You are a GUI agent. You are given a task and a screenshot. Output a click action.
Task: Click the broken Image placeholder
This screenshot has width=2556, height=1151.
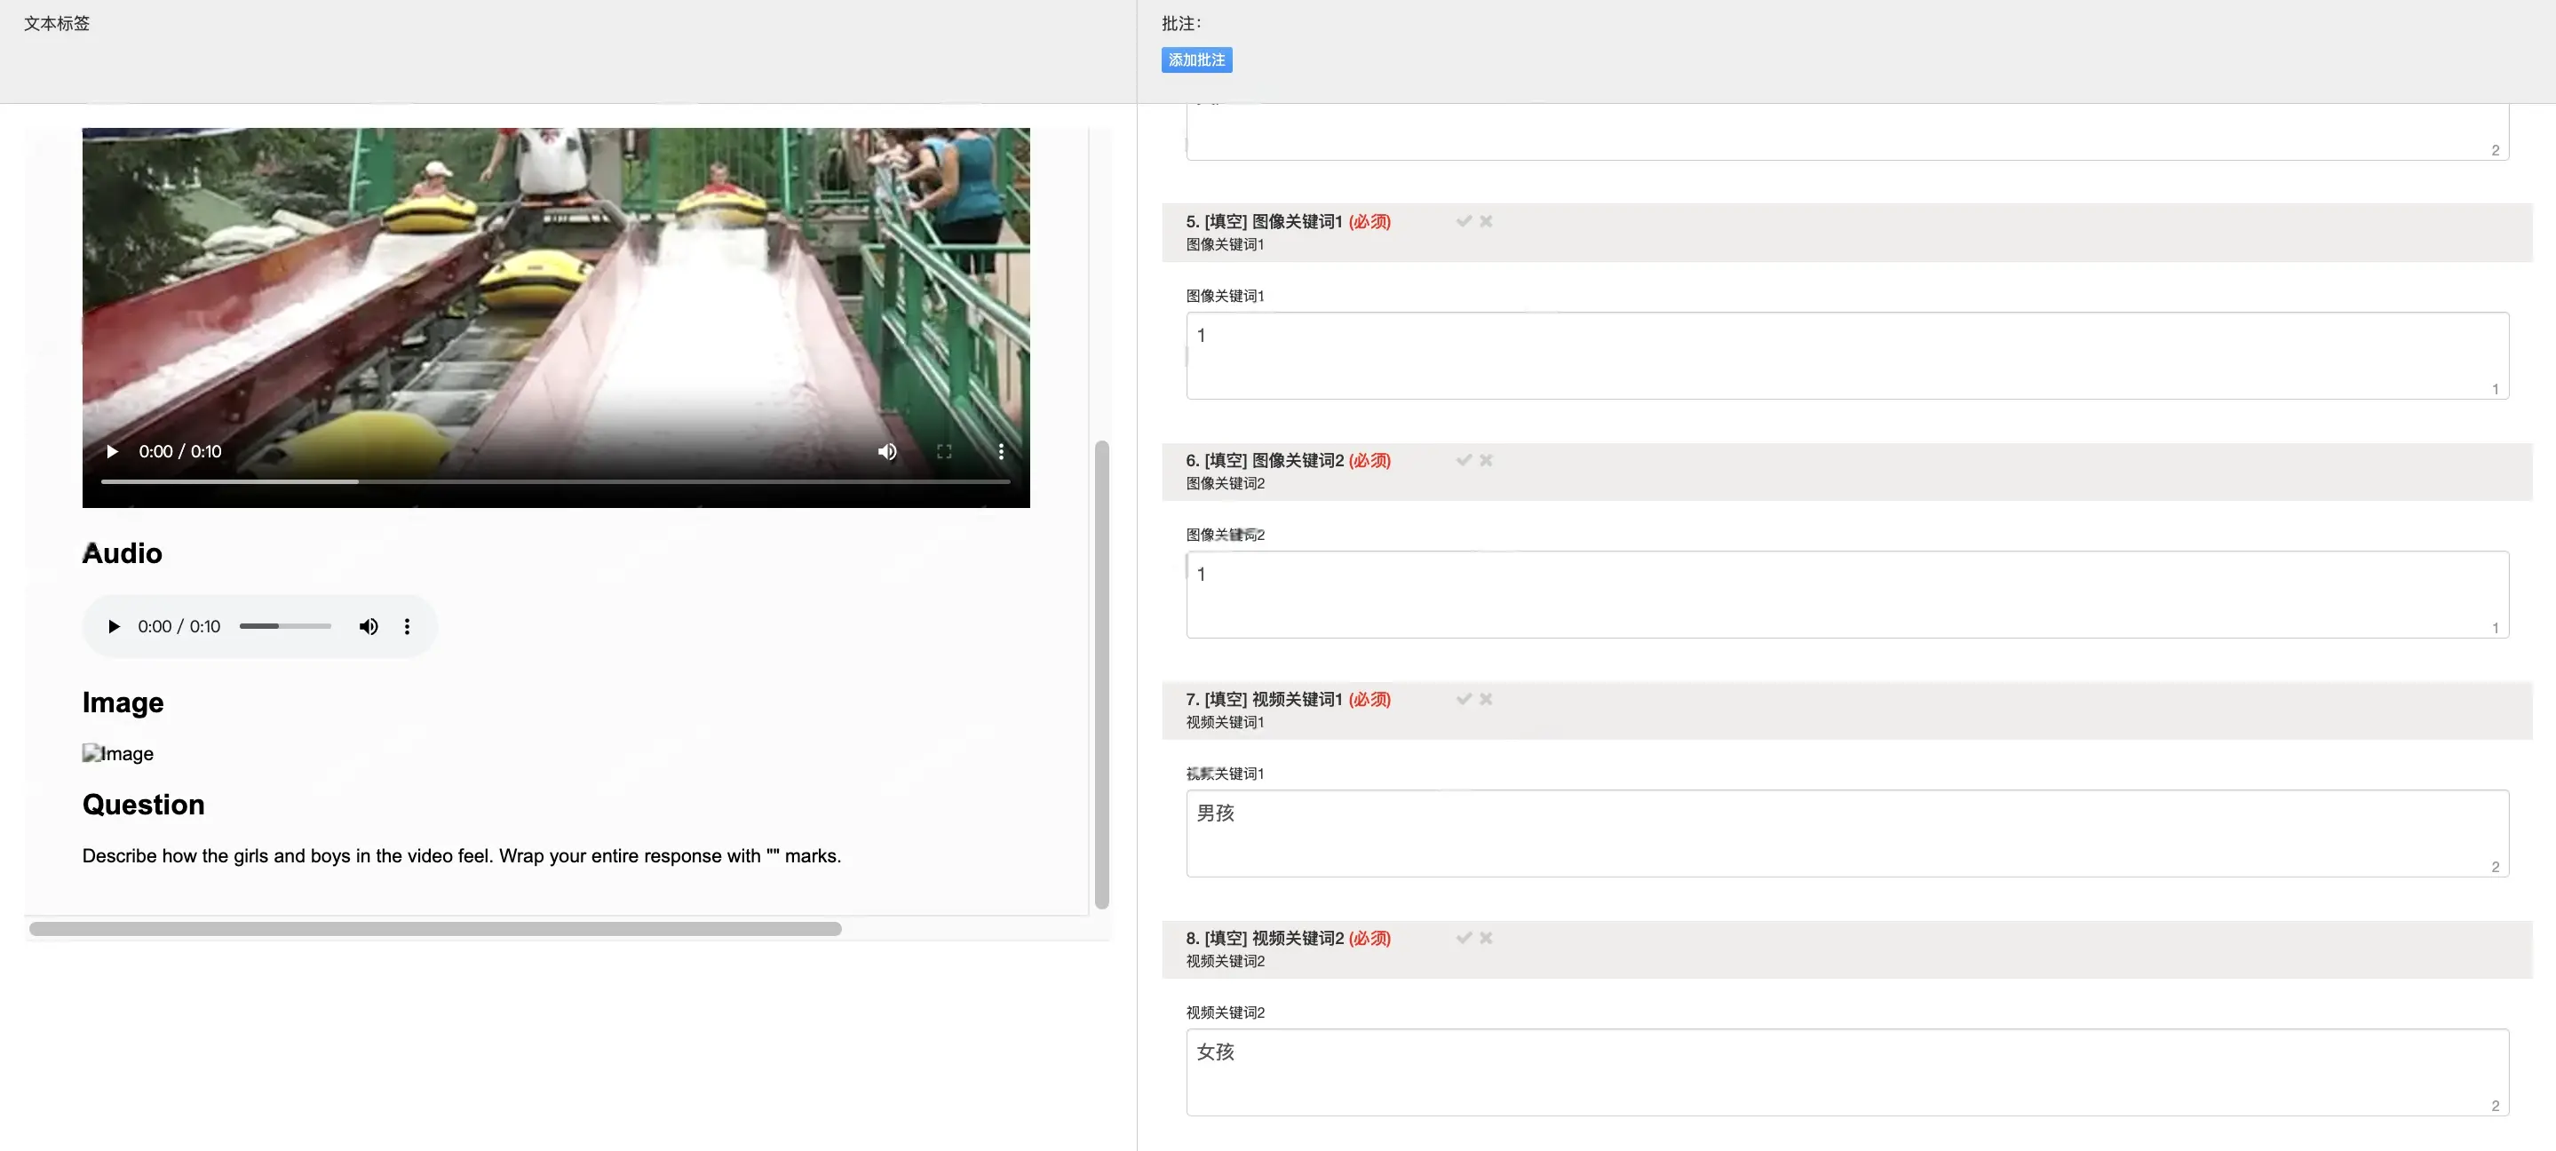pyautogui.click(x=118, y=753)
